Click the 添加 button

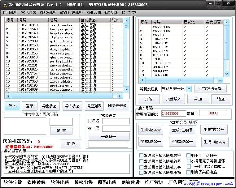click(x=198, y=99)
